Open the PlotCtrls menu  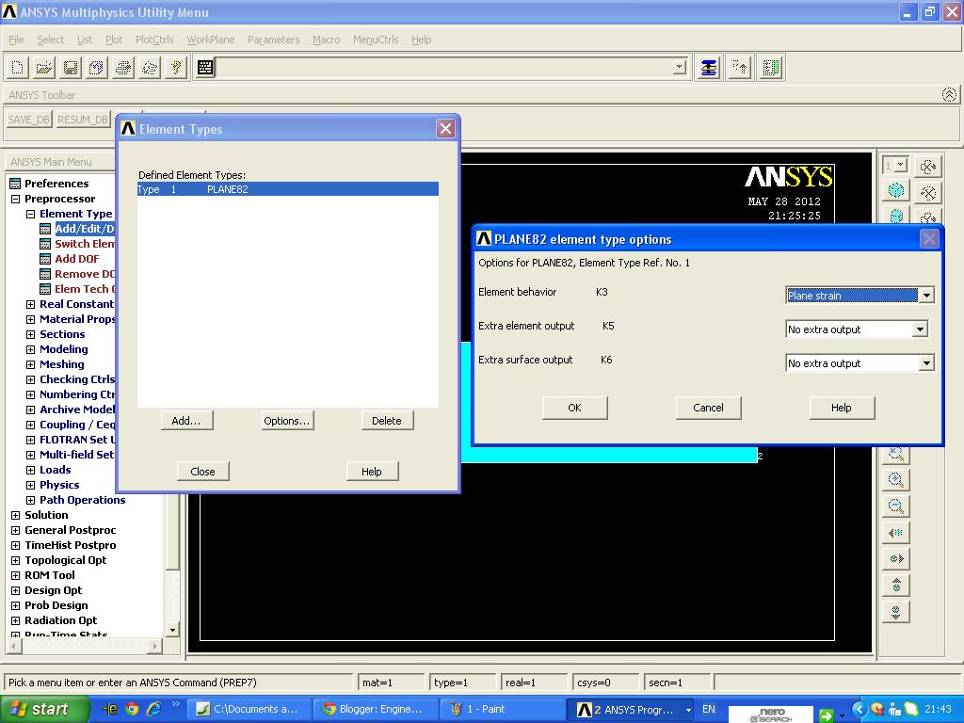click(x=153, y=40)
